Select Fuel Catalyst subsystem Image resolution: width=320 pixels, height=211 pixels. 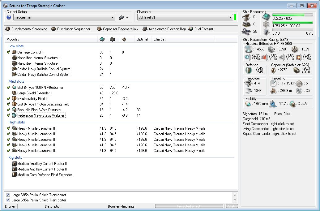[x=201, y=29]
